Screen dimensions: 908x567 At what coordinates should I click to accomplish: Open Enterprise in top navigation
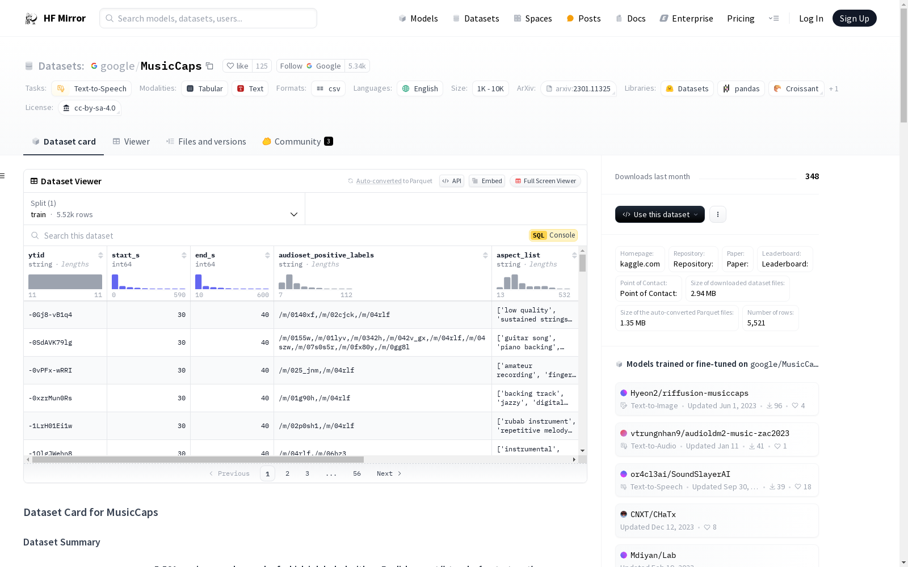(686, 18)
